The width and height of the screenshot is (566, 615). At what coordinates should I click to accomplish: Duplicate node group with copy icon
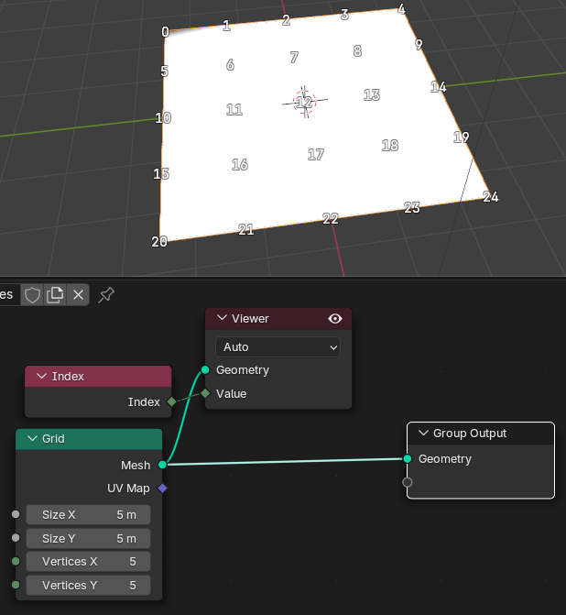point(55,294)
